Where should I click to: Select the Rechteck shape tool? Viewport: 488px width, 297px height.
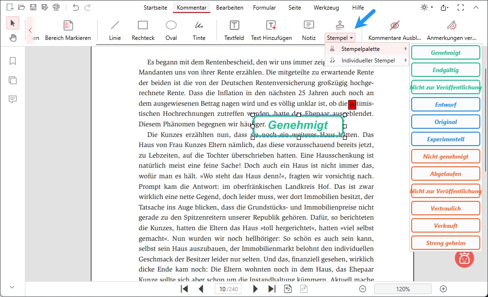pyautogui.click(x=143, y=30)
